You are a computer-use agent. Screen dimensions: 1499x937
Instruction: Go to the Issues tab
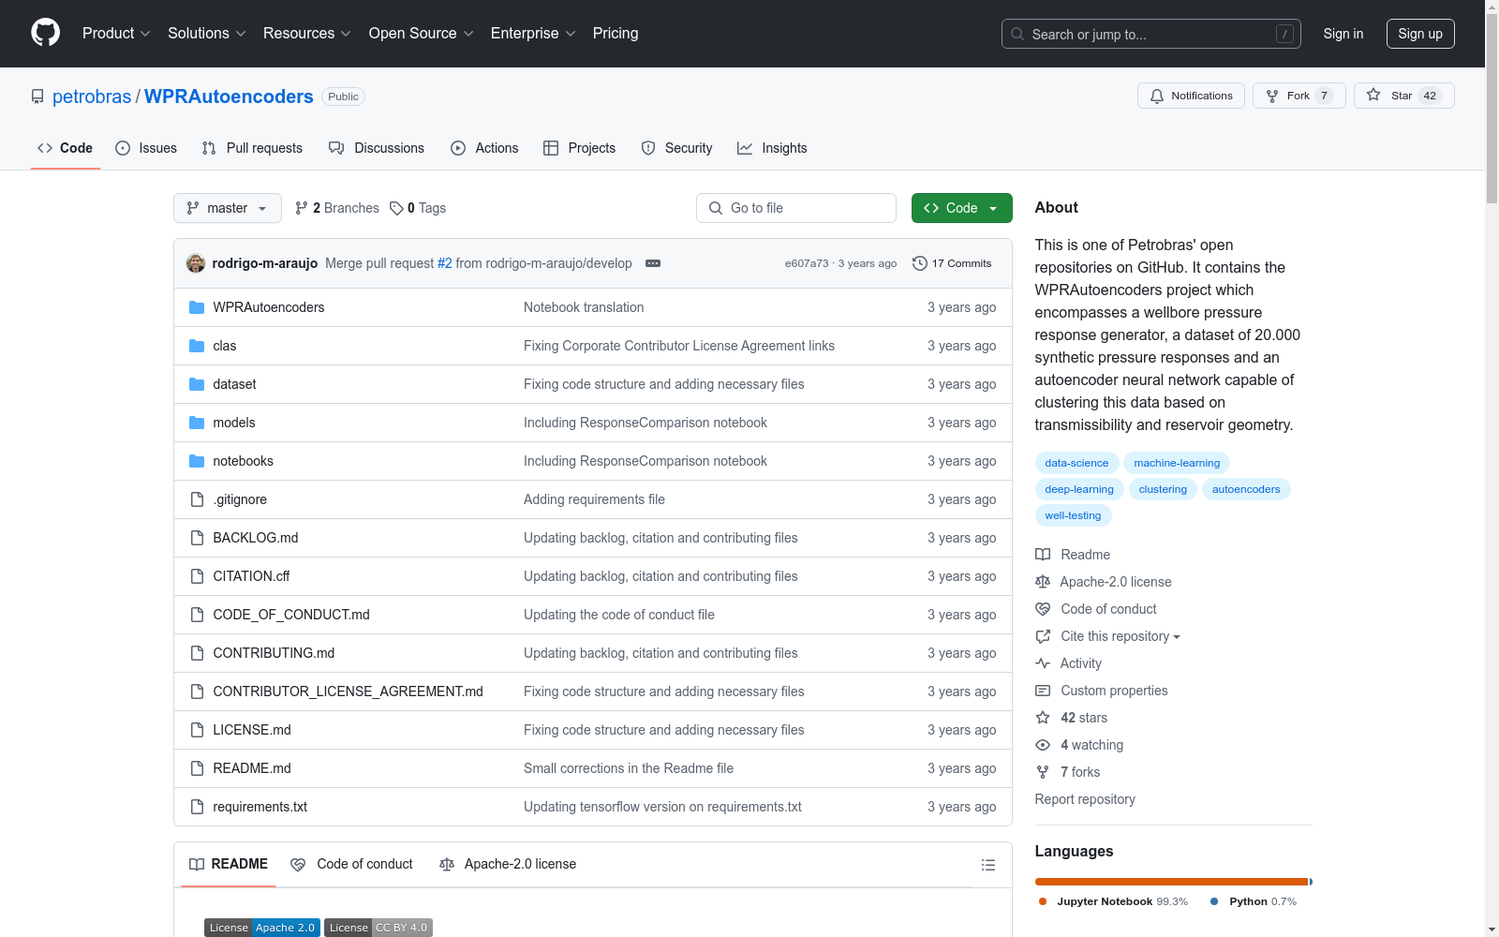click(x=146, y=148)
